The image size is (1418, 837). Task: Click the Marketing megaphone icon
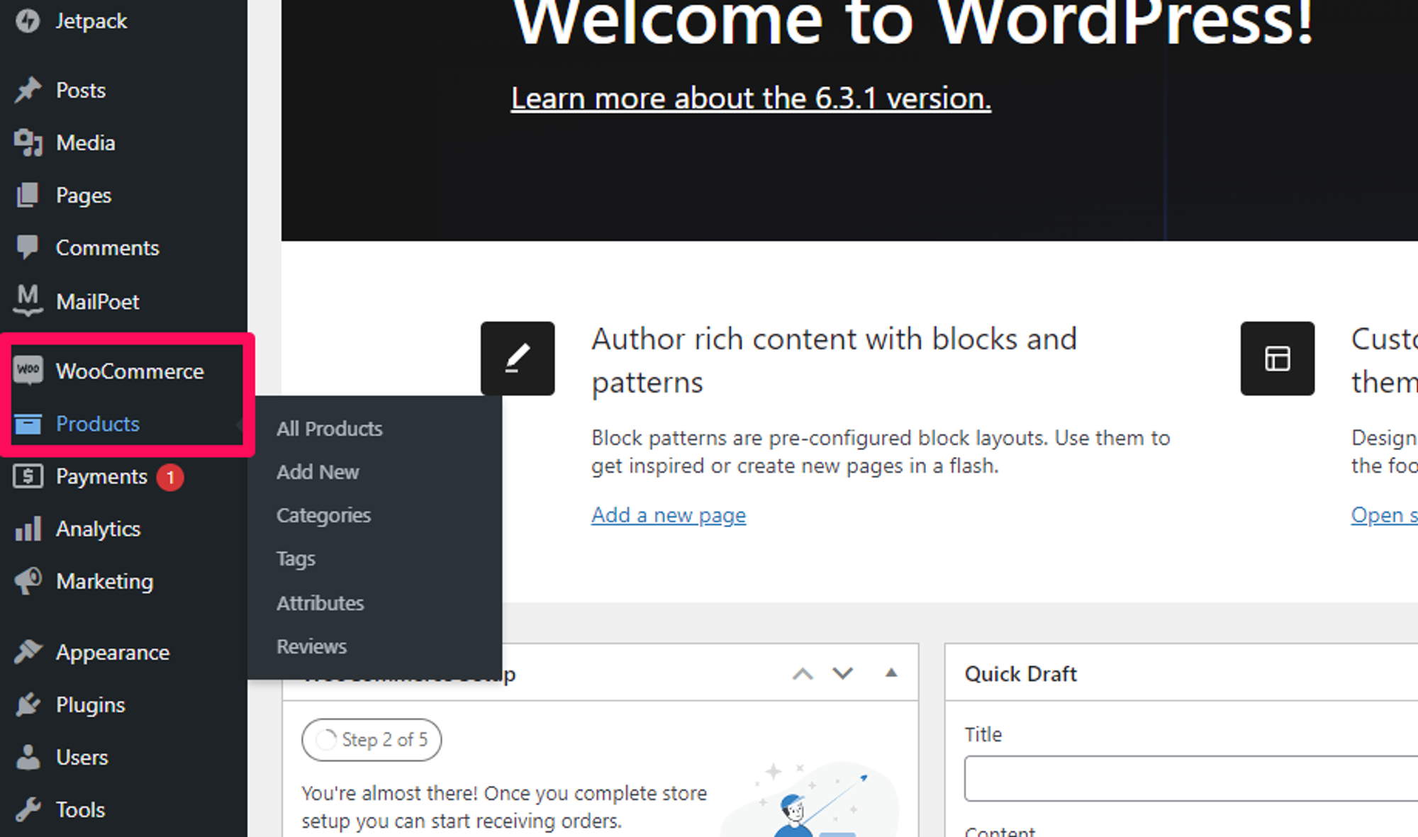coord(28,581)
